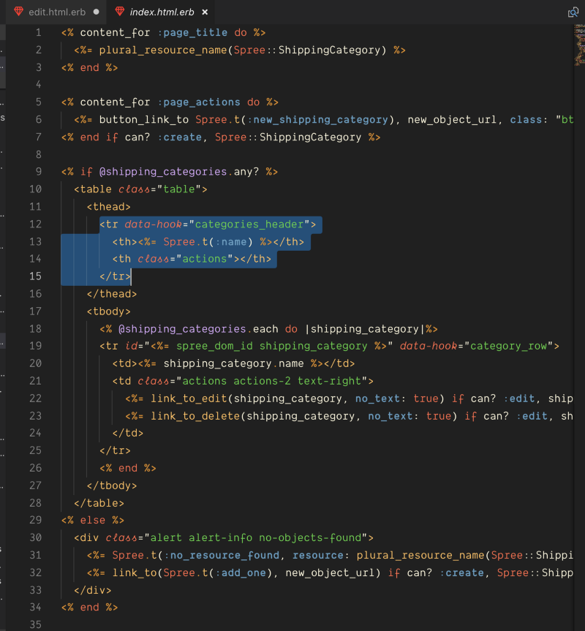585x631 pixels.
Task: Click line number 34 in the gutter
Action: tap(34, 607)
